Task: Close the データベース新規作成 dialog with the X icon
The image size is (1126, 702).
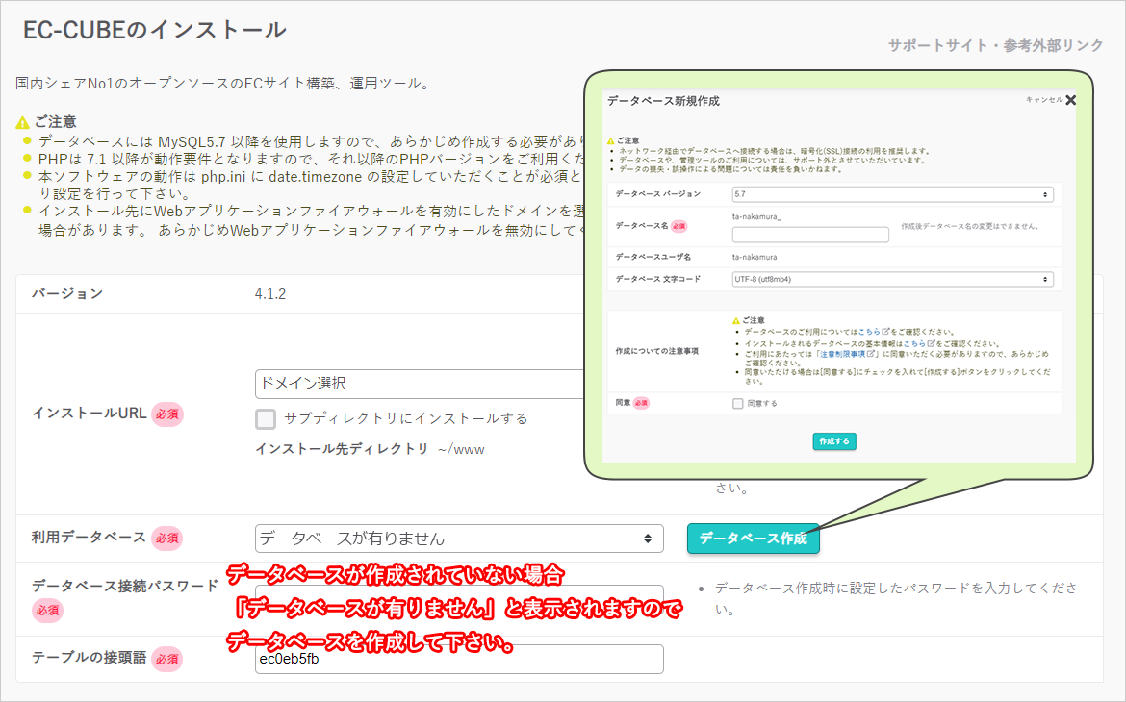Action: tap(1070, 99)
